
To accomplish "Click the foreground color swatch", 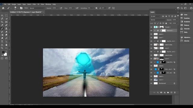I will pos(3,52).
